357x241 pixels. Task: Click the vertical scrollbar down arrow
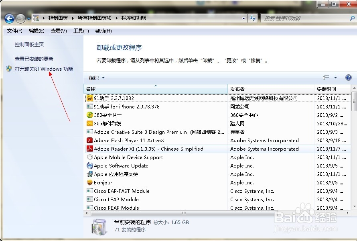[x=354, y=206]
